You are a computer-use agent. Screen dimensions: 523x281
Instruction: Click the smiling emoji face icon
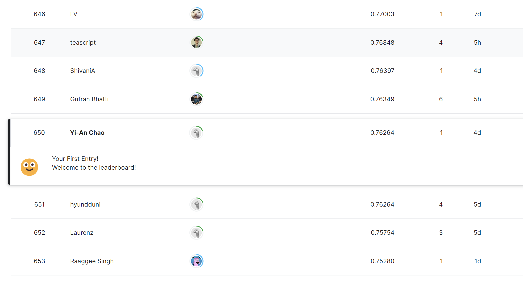pyautogui.click(x=29, y=167)
